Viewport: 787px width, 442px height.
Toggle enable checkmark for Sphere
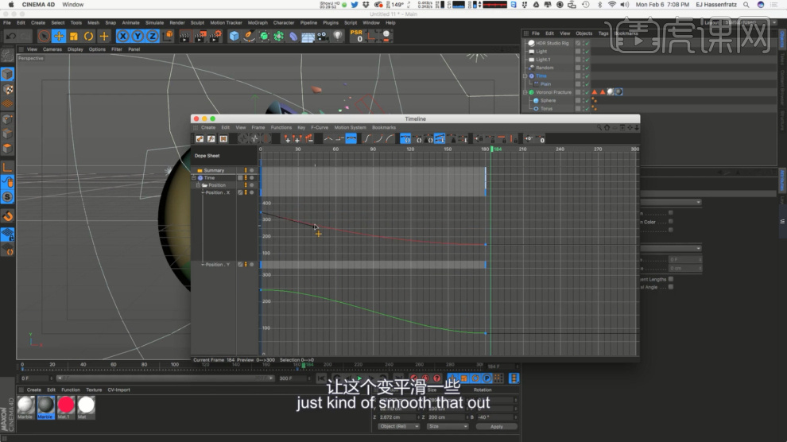pyautogui.click(x=587, y=100)
